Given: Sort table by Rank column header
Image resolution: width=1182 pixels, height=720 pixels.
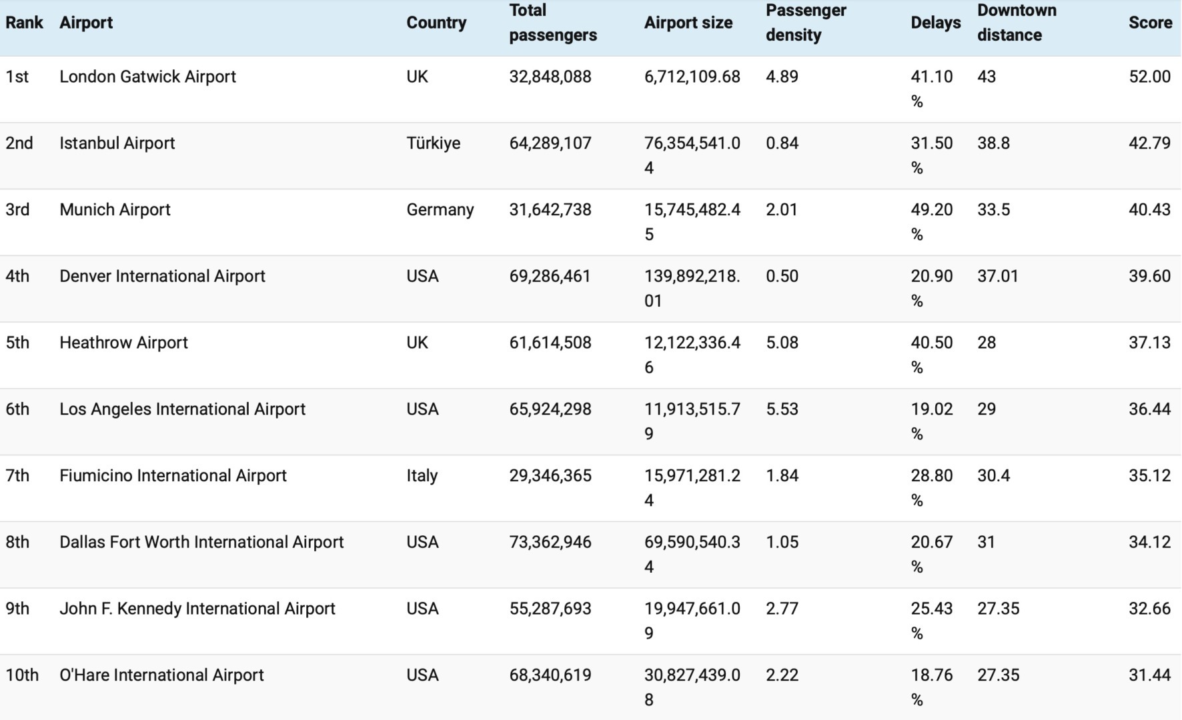Looking at the screenshot, I should tap(24, 23).
